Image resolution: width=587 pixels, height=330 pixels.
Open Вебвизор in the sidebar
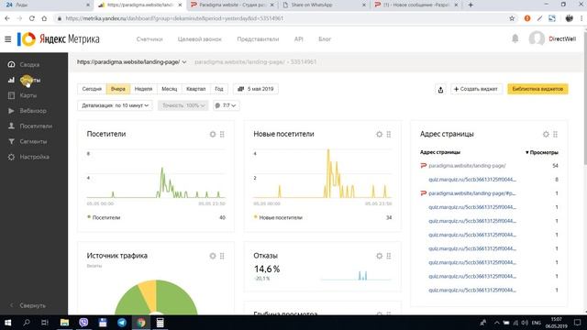coord(33,111)
